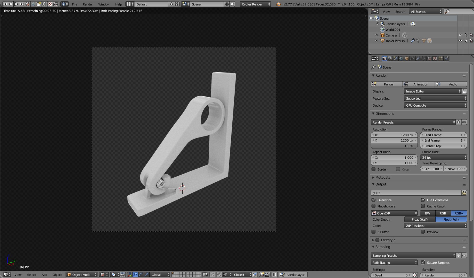
Task: Click the TableClothPin modifier wrench icon in outliner
Action: tap(413, 41)
